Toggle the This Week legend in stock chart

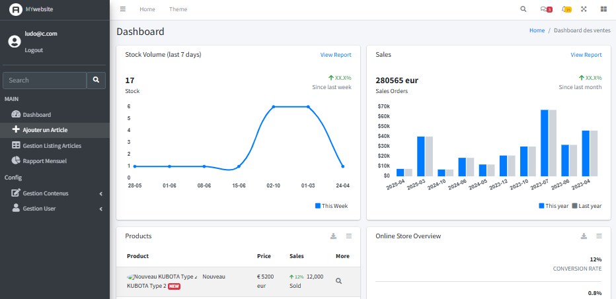331,206
